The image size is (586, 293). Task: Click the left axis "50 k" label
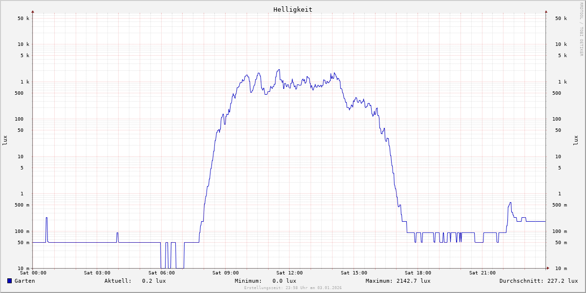pyautogui.click(x=23, y=19)
